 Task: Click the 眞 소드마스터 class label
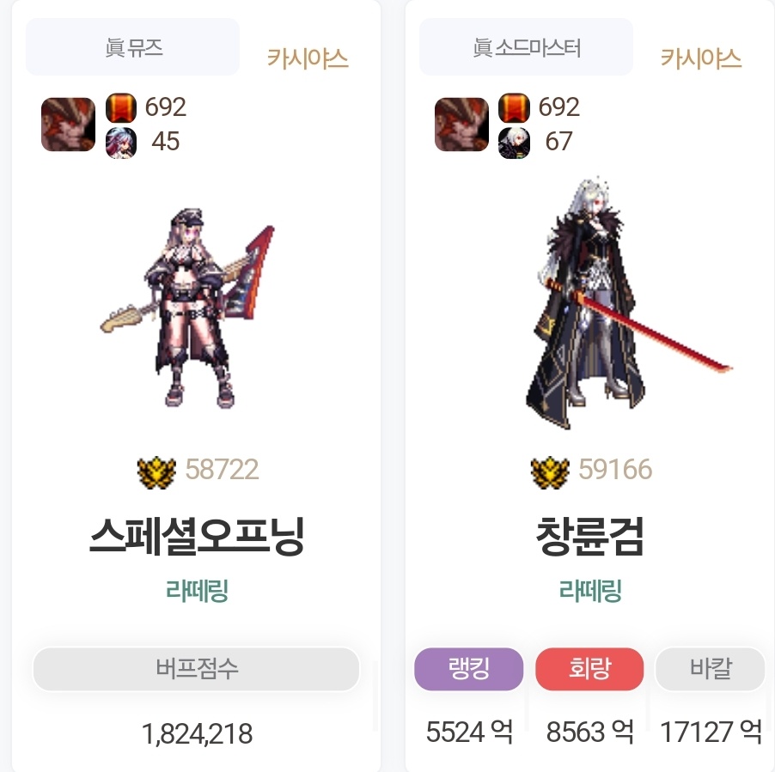[x=526, y=47]
